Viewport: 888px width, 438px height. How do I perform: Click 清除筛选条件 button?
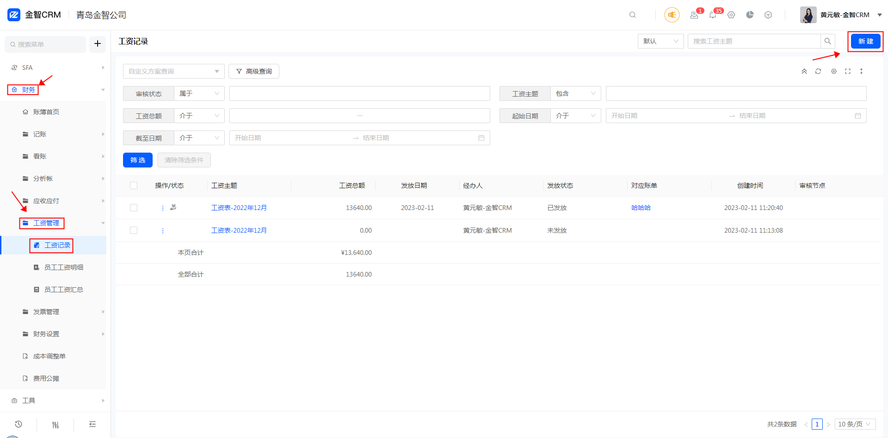pos(184,160)
